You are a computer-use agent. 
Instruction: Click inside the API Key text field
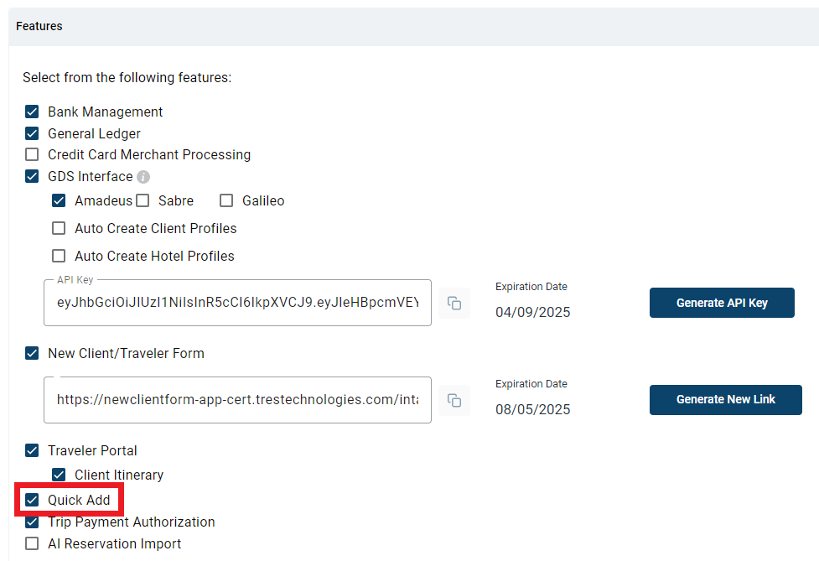click(x=237, y=303)
